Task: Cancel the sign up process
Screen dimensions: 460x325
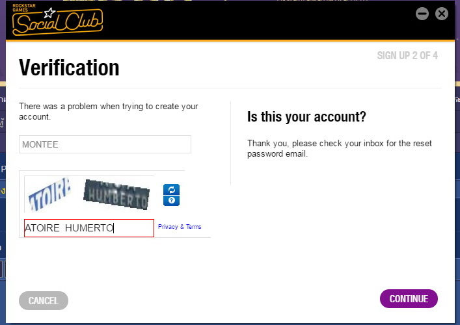Action: (44, 301)
